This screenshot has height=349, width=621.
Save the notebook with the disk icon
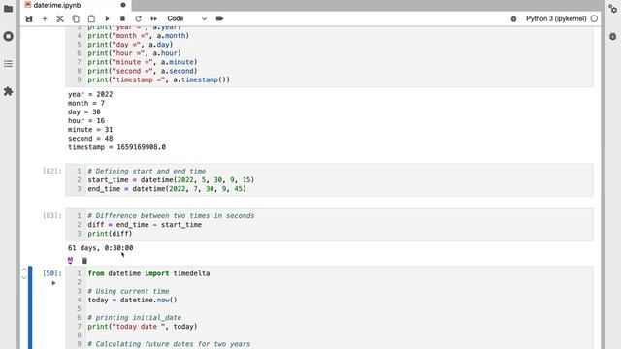pos(29,18)
